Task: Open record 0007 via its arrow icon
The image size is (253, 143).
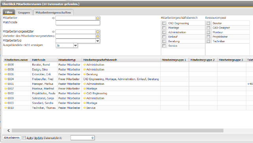Action: coord(6,89)
